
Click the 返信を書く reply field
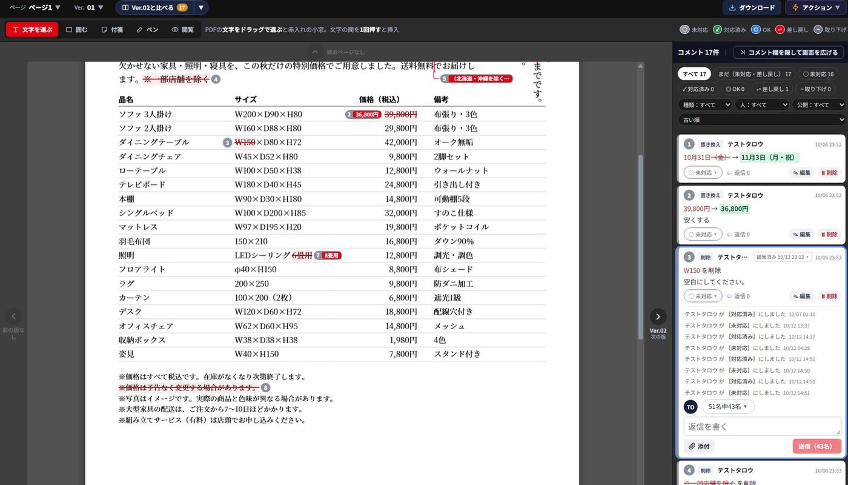click(x=762, y=426)
